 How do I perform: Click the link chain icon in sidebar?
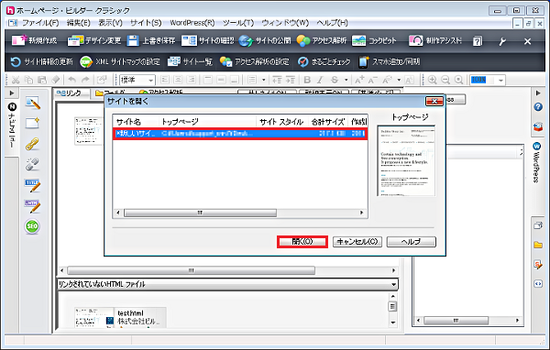coord(32,144)
